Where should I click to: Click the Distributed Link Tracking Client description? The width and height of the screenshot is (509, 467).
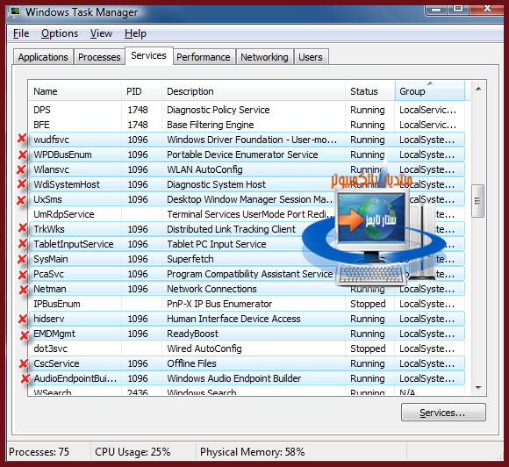(x=231, y=229)
